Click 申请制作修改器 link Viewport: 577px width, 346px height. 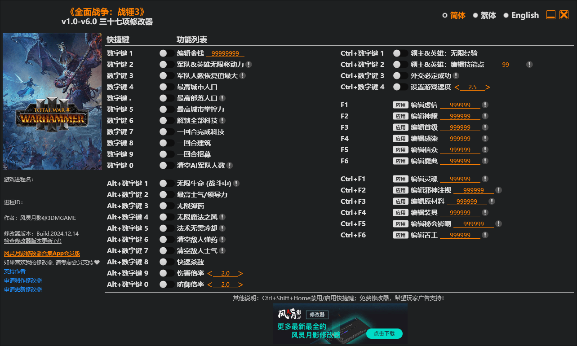23,280
